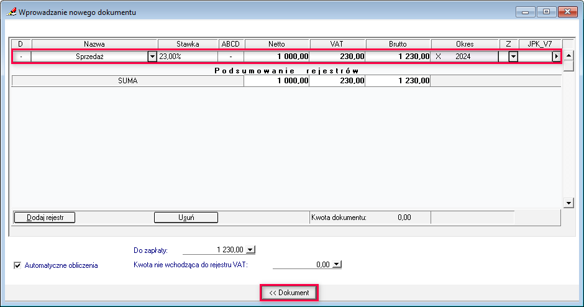Click the Do zapłaty field 1 230,00
The image size is (584, 307).
[x=214, y=250]
